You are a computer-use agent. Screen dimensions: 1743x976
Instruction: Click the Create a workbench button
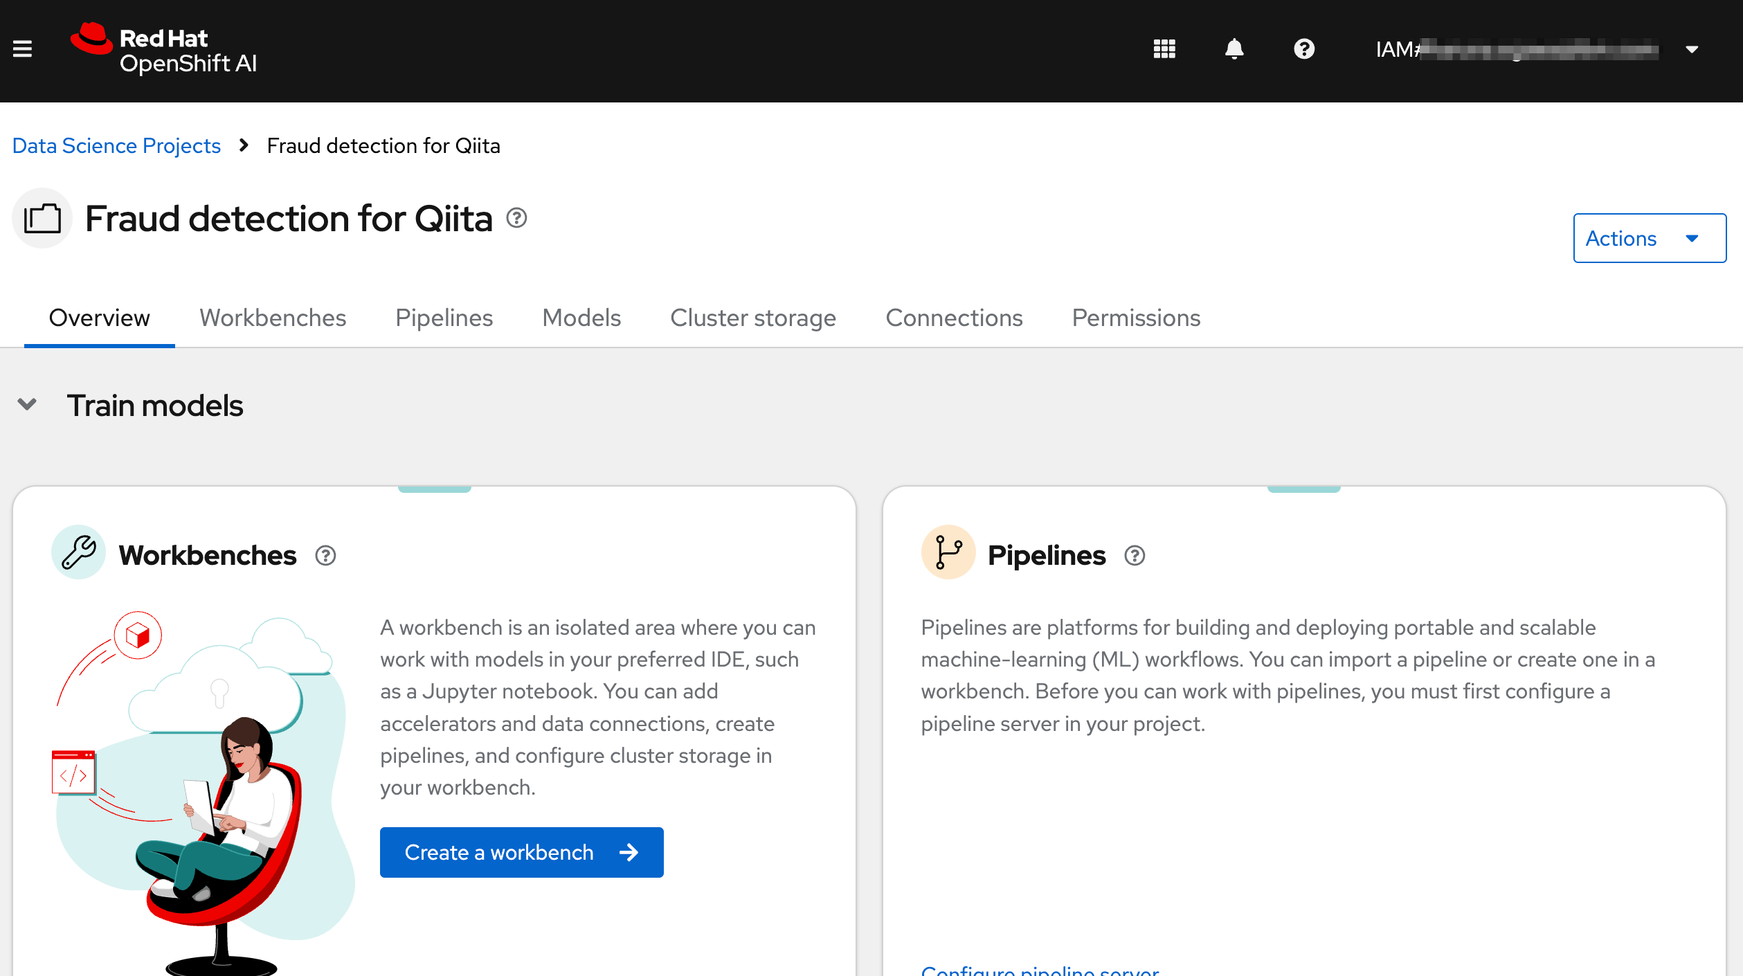pyautogui.click(x=521, y=852)
